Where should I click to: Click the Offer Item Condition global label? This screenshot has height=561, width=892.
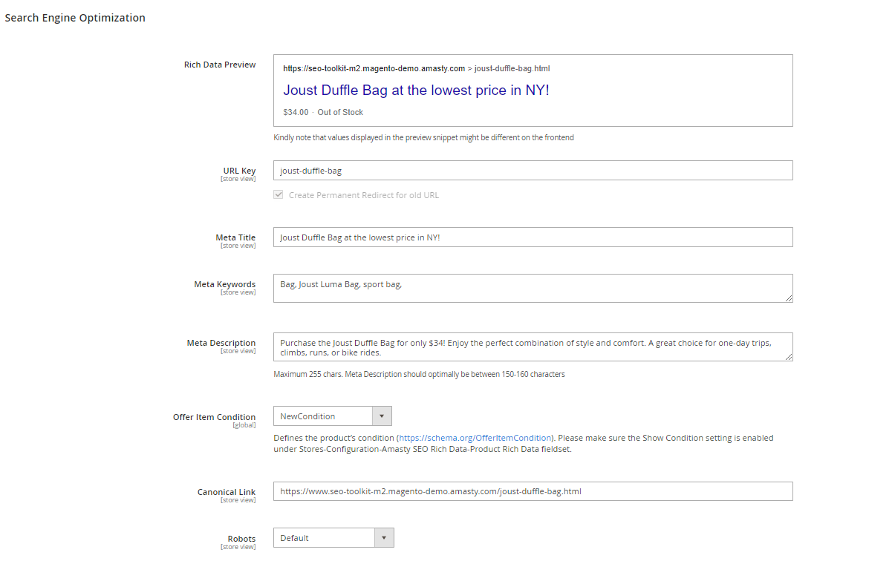(245, 424)
